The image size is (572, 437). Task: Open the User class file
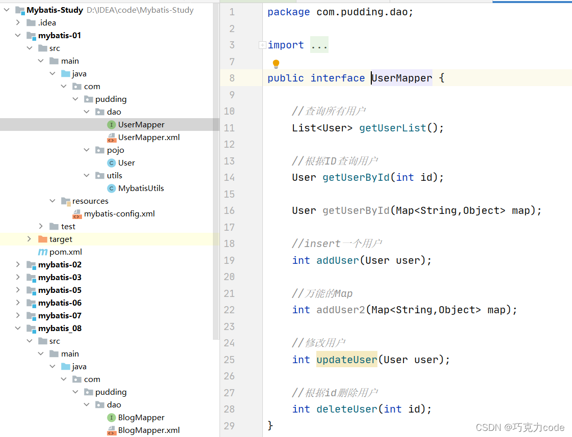click(127, 163)
